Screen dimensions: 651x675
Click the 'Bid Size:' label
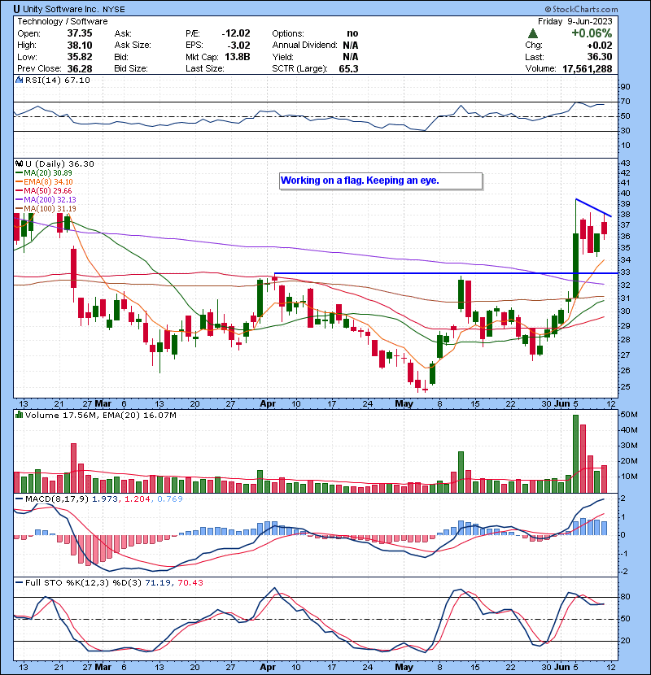(x=131, y=68)
